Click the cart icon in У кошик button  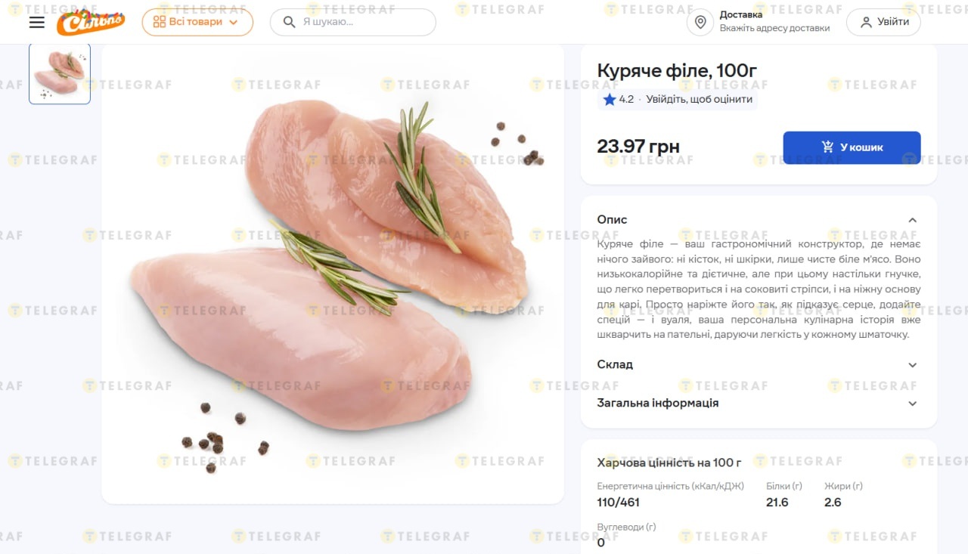(828, 147)
